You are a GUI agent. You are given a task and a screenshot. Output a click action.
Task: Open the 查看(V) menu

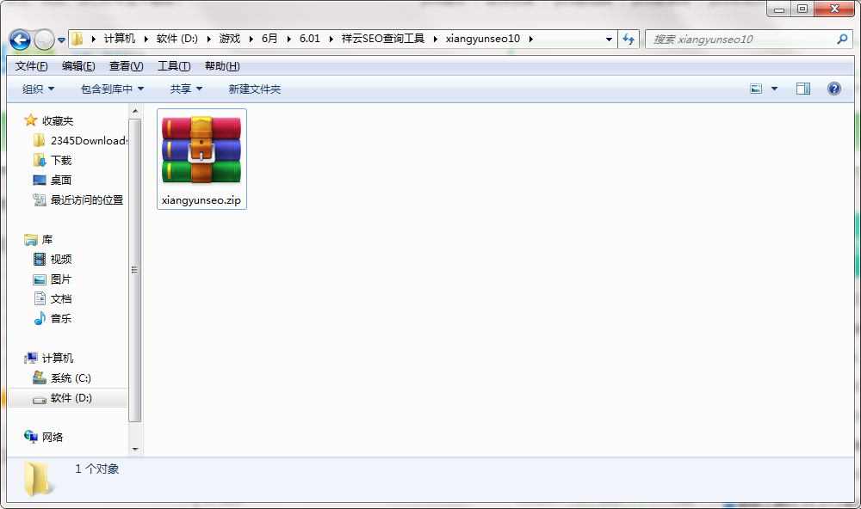pos(127,66)
